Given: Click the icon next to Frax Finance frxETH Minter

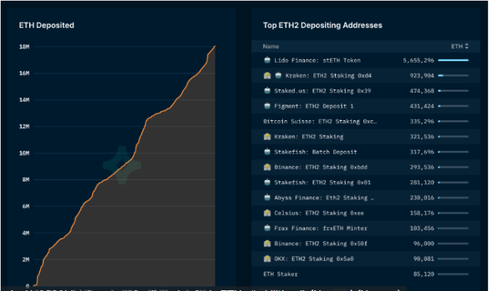Looking at the screenshot, I should pos(267,228).
